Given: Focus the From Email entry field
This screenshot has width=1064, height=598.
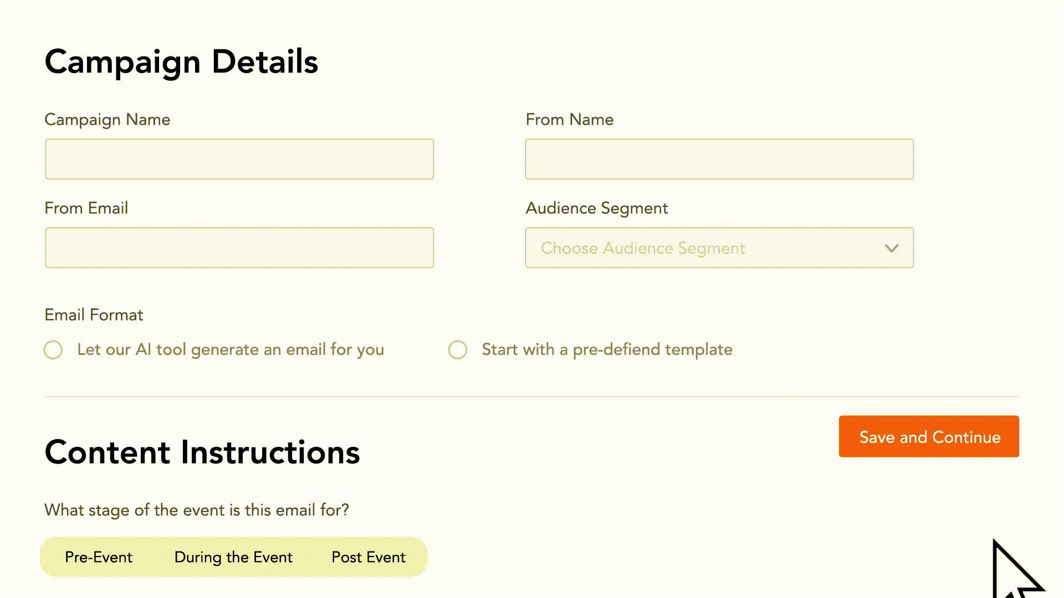Looking at the screenshot, I should tap(239, 248).
